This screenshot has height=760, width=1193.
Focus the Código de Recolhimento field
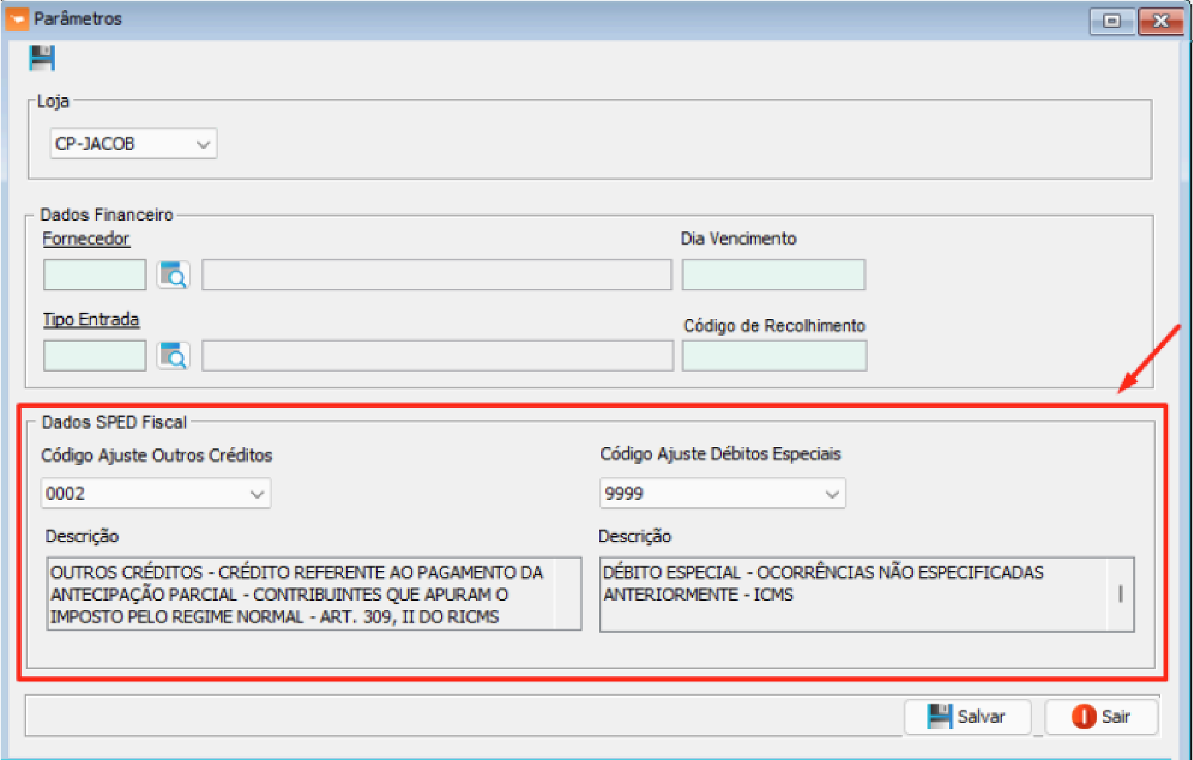coord(774,355)
